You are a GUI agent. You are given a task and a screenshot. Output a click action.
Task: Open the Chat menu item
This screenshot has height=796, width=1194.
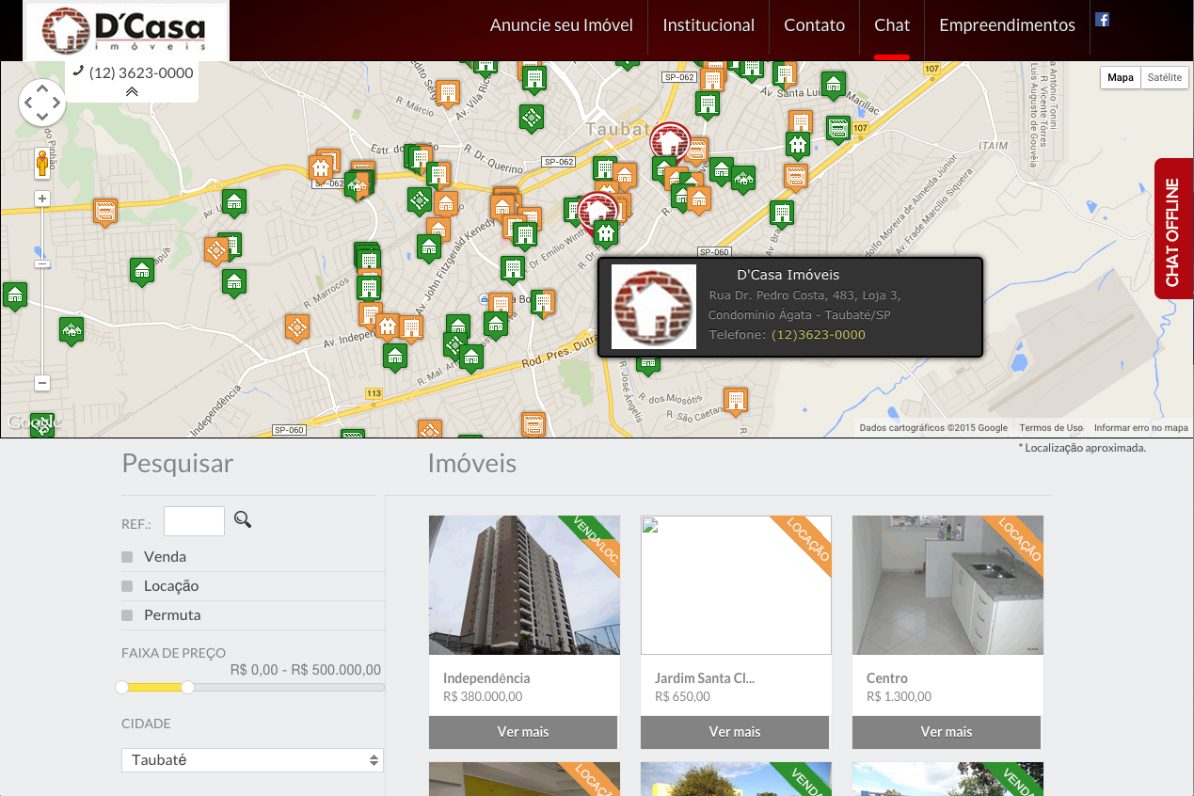pos(892,25)
